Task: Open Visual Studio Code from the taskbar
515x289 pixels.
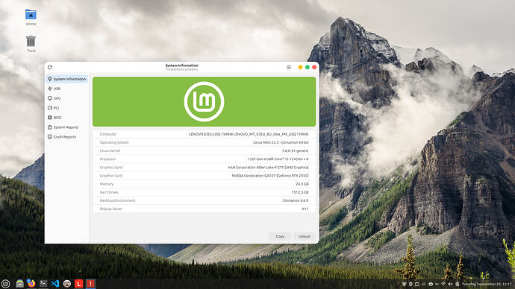Action: click(x=54, y=284)
